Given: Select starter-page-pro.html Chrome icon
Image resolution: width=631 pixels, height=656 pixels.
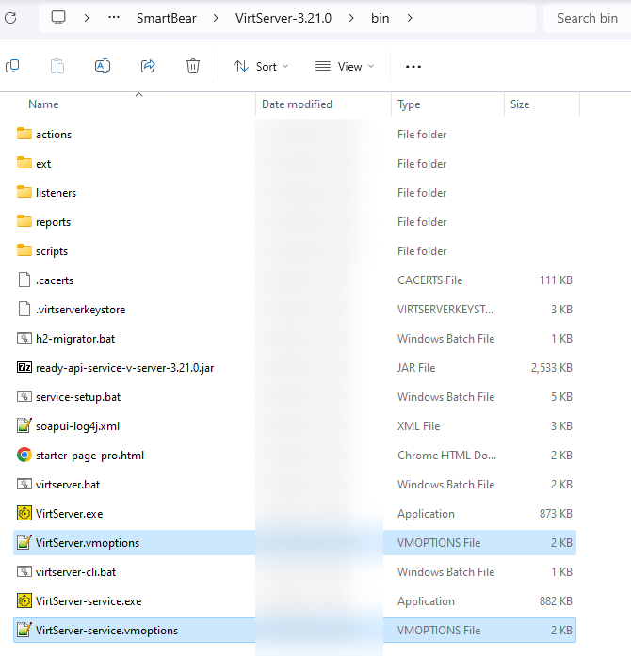Looking at the screenshot, I should click(24, 455).
